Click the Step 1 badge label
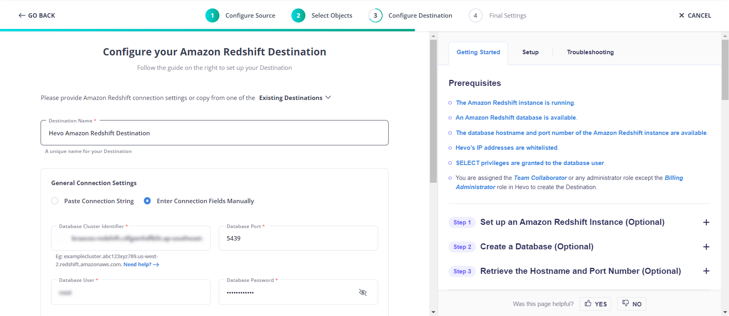Screen dimensions: 729x316 462,222
